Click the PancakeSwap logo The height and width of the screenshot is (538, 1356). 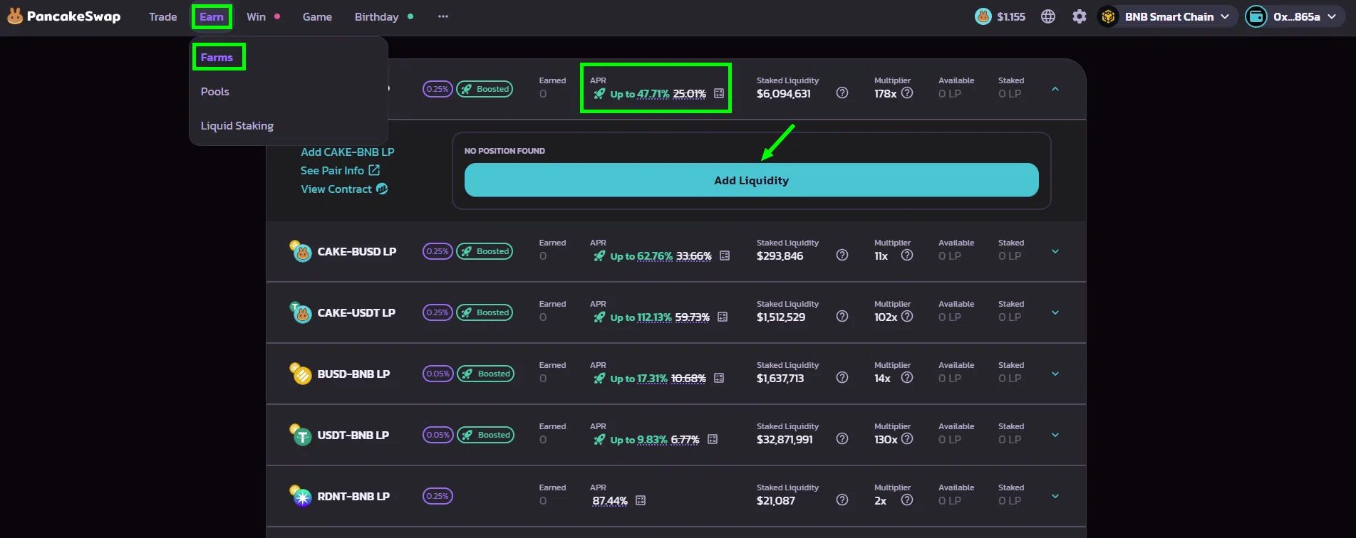tap(64, 16)
